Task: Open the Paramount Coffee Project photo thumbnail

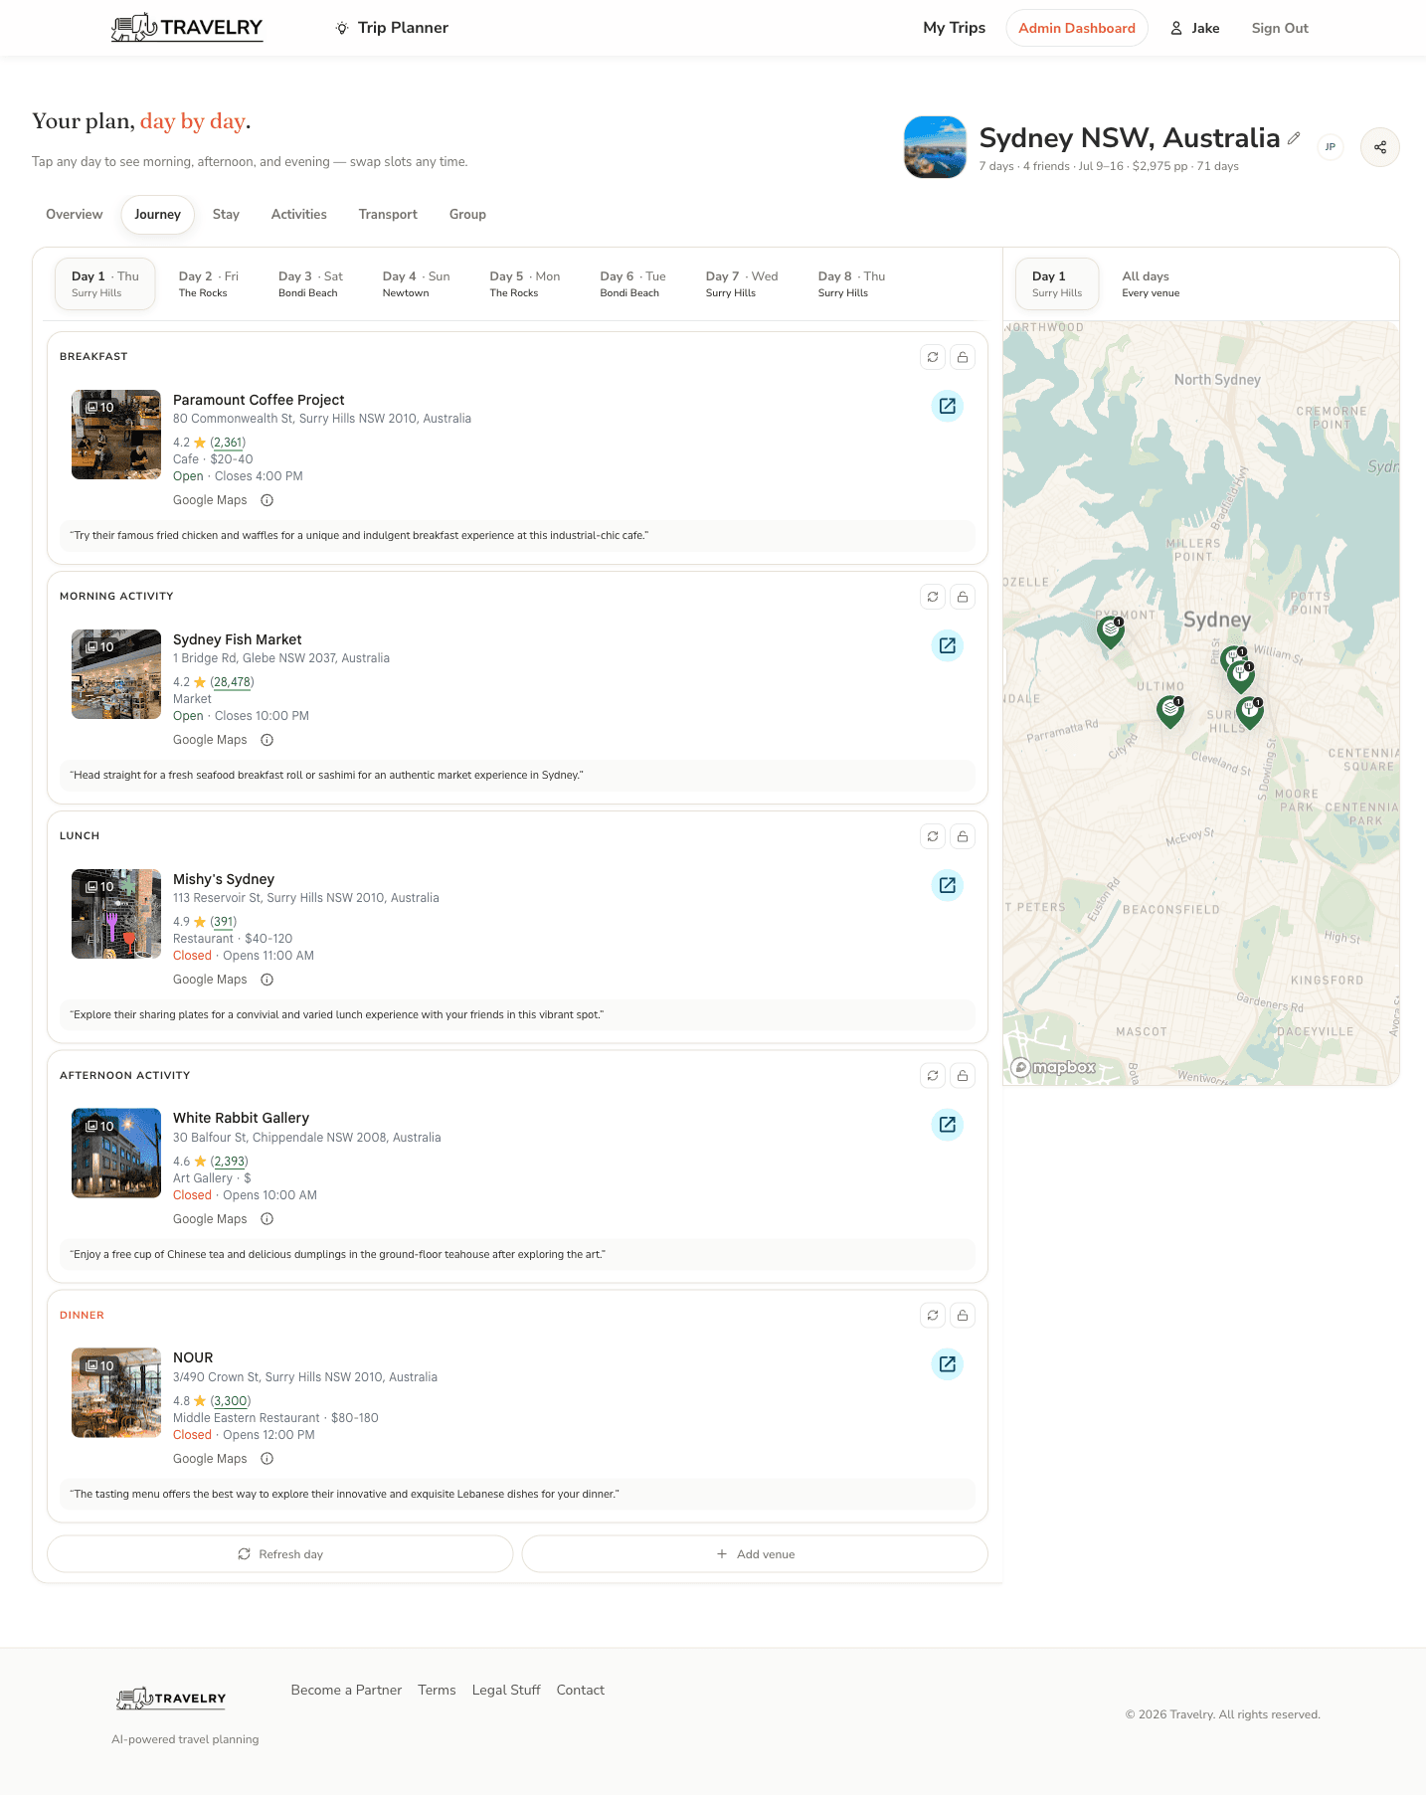Action: [116, 435]
